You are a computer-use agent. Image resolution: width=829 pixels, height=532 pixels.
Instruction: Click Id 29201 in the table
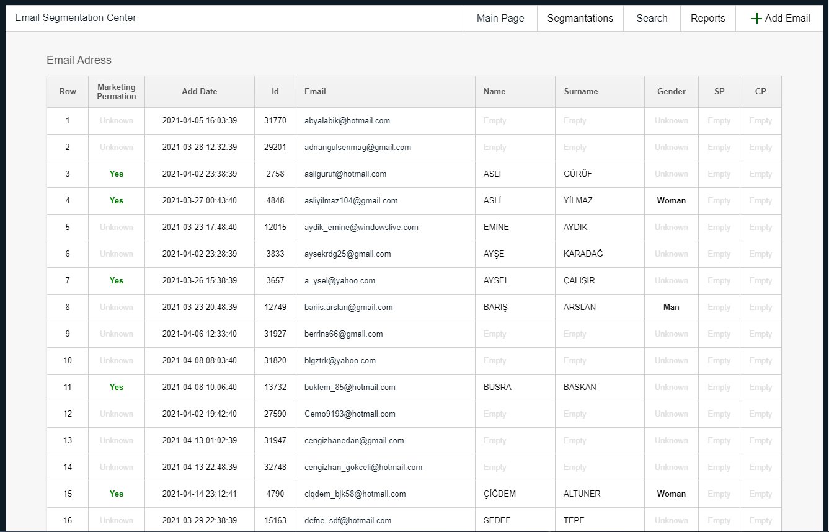[x=275, y=148]
